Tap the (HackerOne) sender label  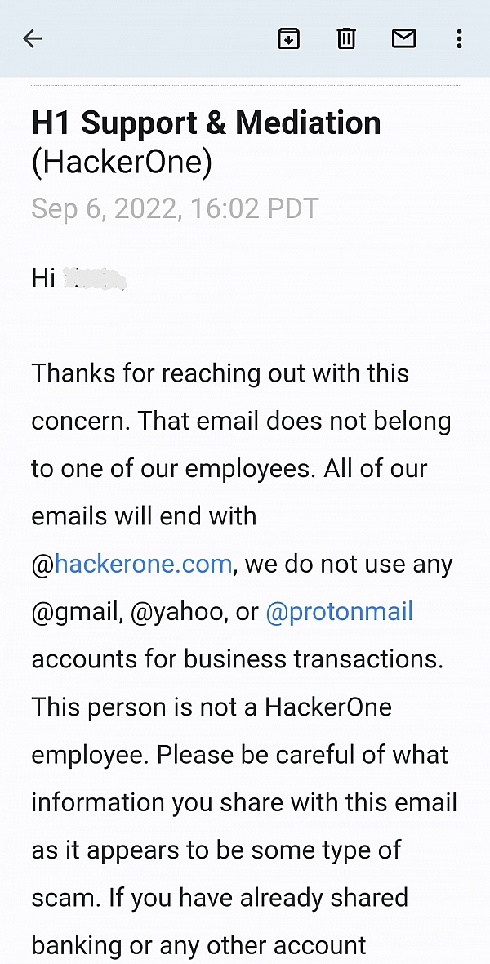(122, 163)
